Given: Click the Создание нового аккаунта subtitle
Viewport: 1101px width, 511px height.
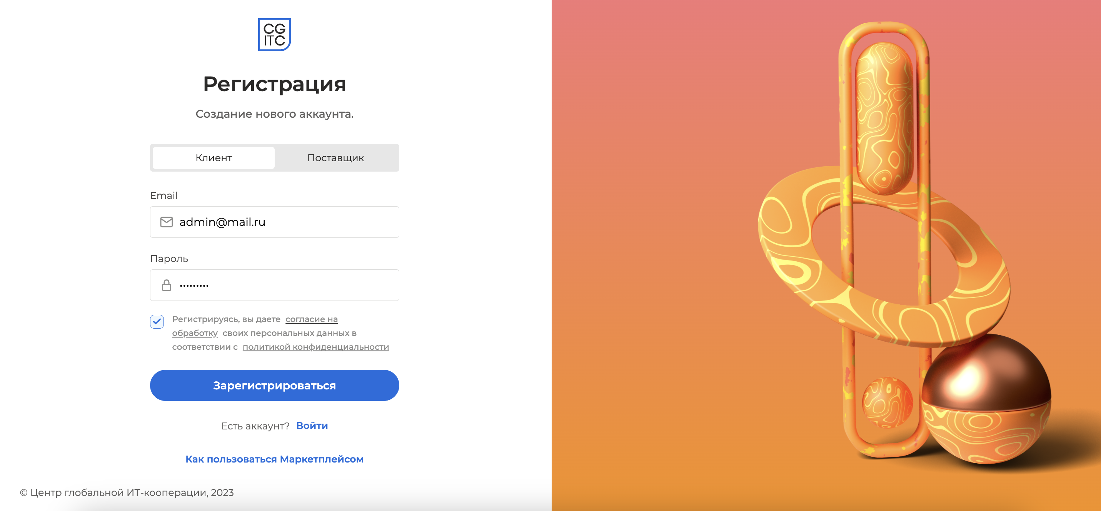Looking at the screenshot, I should point(274,114).
